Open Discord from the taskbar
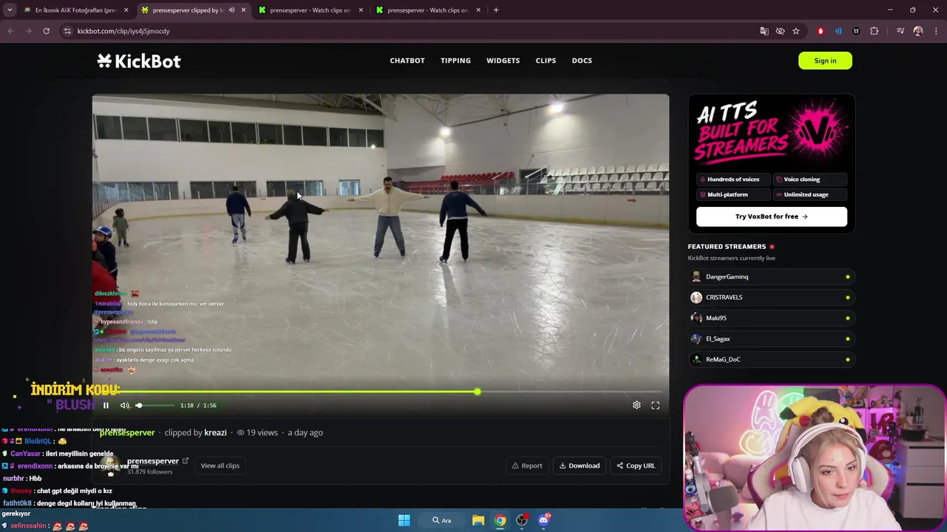This screenshot has width=947, height=532. pyautogui.click(x=545, y=520)
